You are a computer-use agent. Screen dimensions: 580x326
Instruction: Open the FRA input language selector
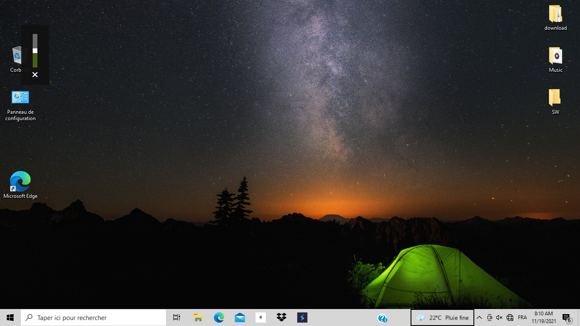[522, 318]
